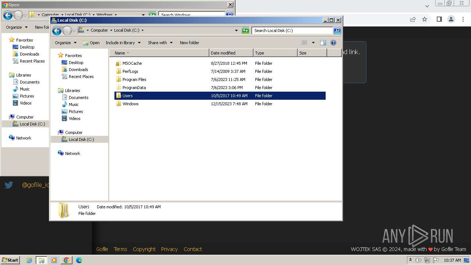Viewport: 471px width, 265px height.
Task: Click the Chrome profile avatar icon
Action: pyautogui.click(x=451, y=19)
